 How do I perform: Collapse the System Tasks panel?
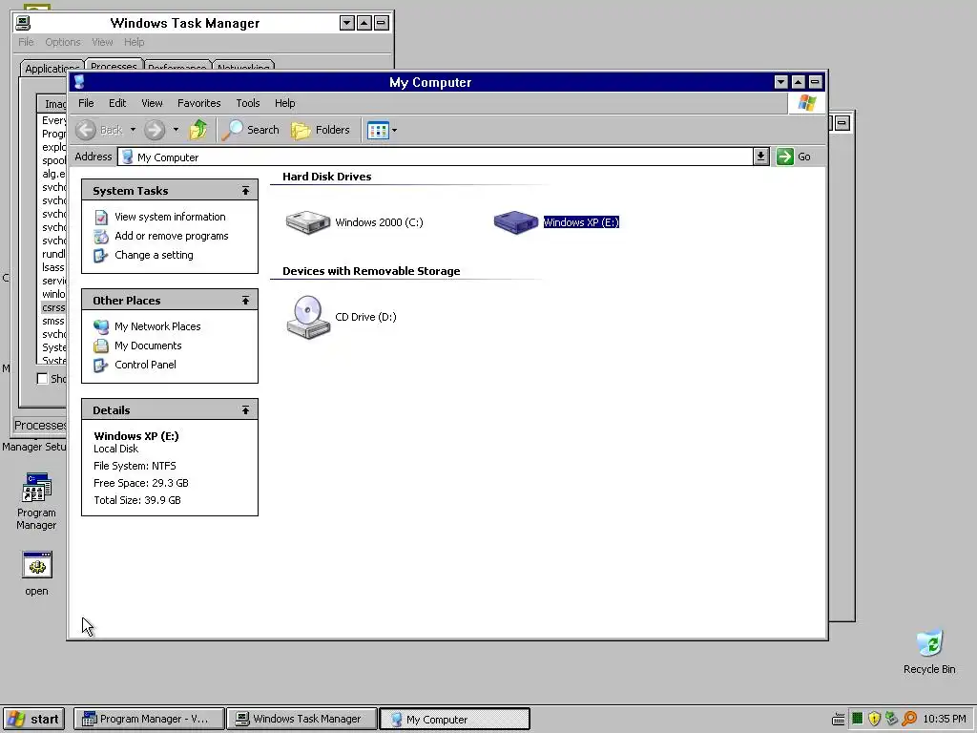245,191
